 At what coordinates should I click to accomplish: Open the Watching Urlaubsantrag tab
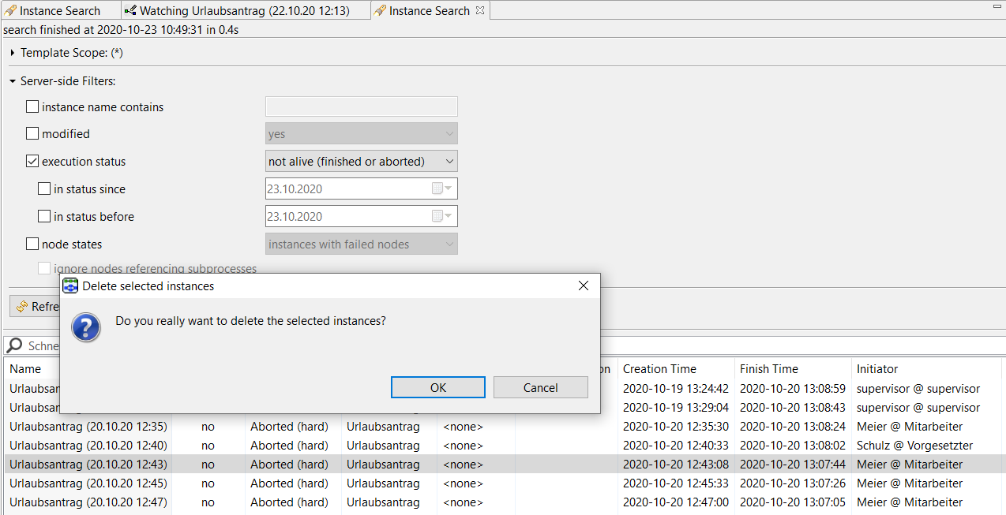[x=245, y=11]
